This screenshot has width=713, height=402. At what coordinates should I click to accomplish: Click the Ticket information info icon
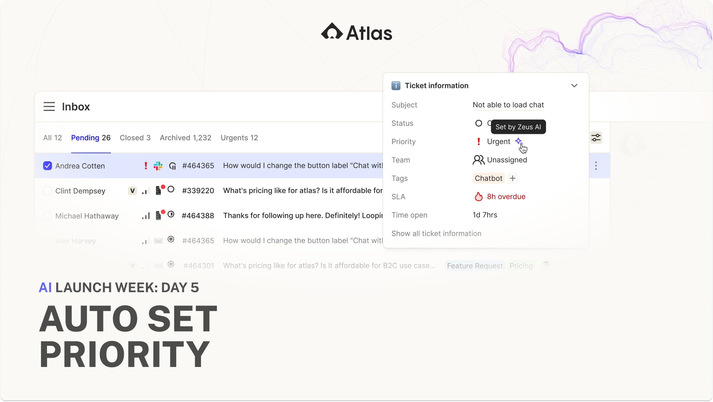[396, 86]
